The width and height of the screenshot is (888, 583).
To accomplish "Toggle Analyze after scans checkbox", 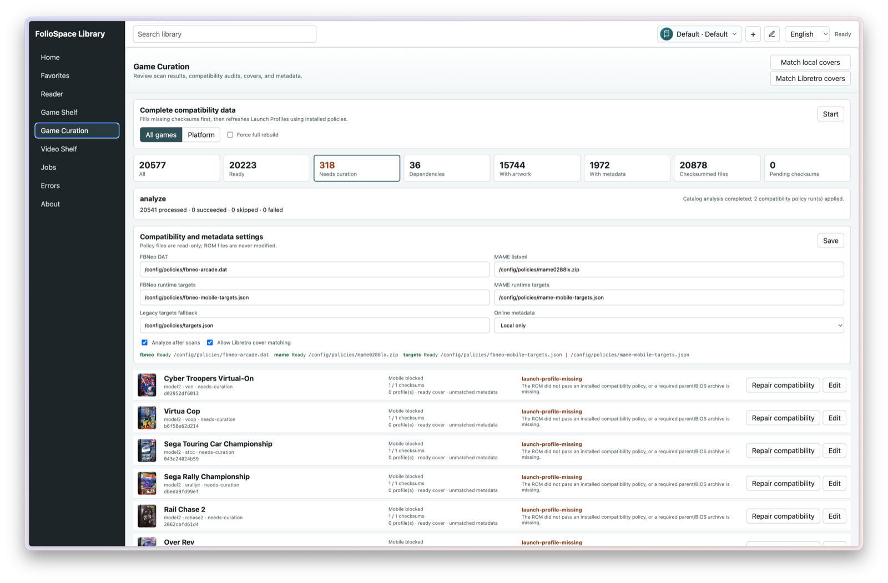I will pyautogui.click(x=144, y=343).
